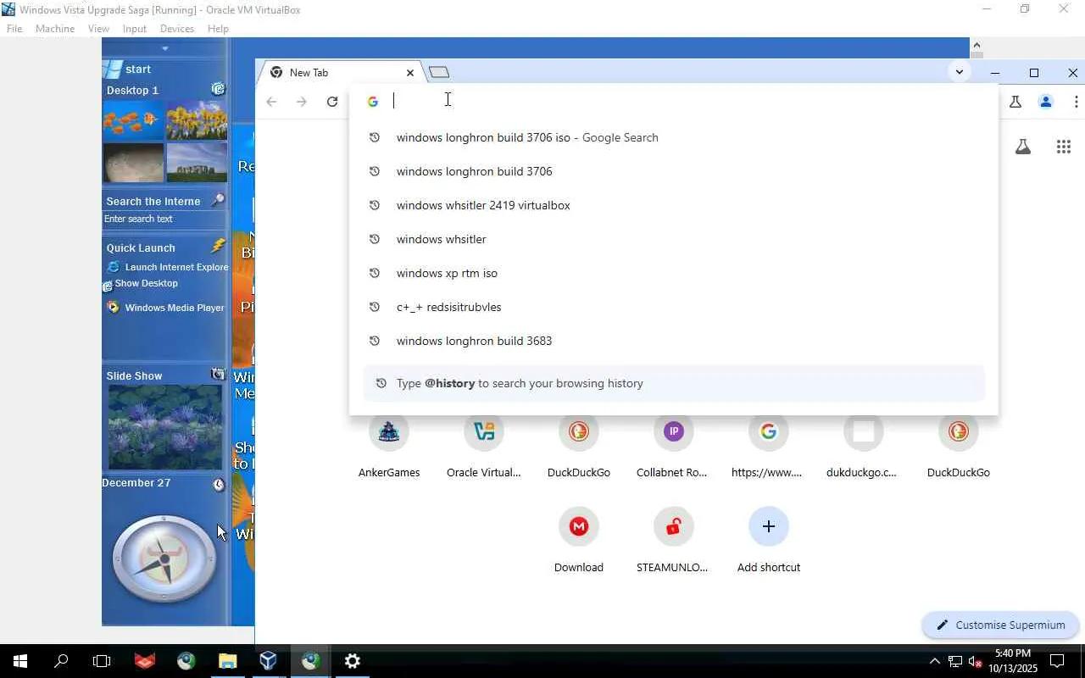The height and width of the screenshot is (678, 1085).
Task: Select the goldfish desktop thumbnail
Action: (133, 120)
